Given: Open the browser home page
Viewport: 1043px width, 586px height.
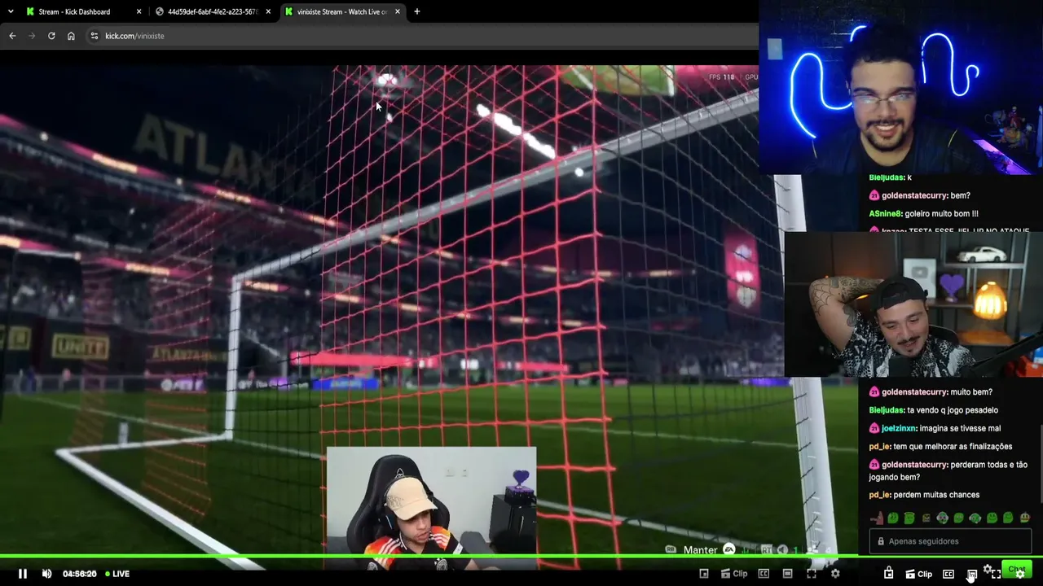Looking at the screenshot, I should coord(71,36).
